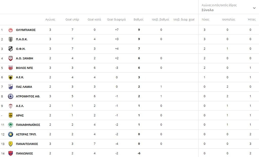This screenshot has width=259, height=157.
Task: Click the Atromitos star logo
Action: point(11,96)
